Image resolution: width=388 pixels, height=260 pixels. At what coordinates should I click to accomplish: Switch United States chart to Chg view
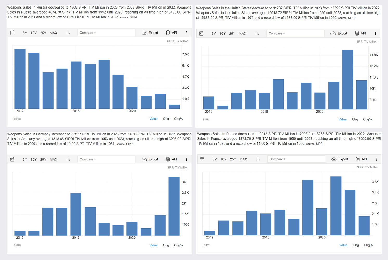pos(355,119)
